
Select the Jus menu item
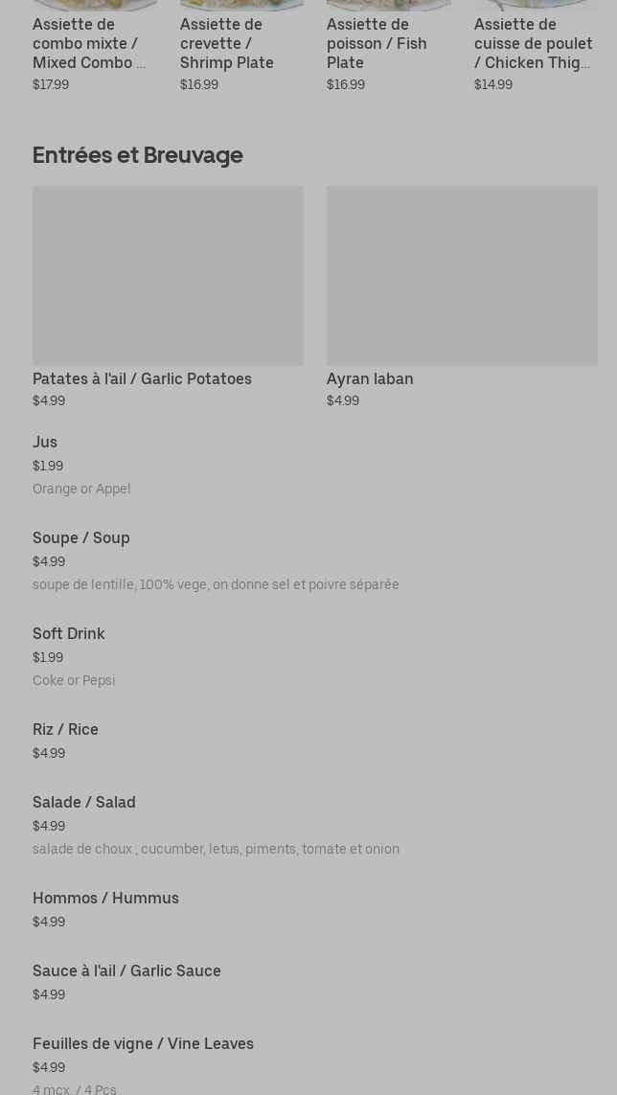pyautogui.click(x=45, y=442)
